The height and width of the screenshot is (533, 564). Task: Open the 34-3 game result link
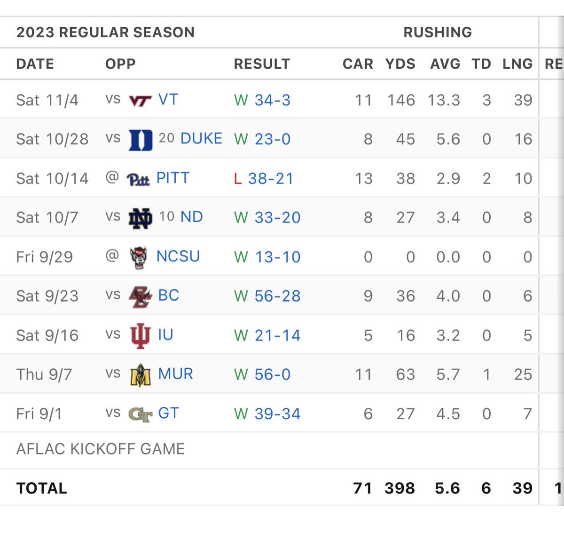click(x=273, y=100)
